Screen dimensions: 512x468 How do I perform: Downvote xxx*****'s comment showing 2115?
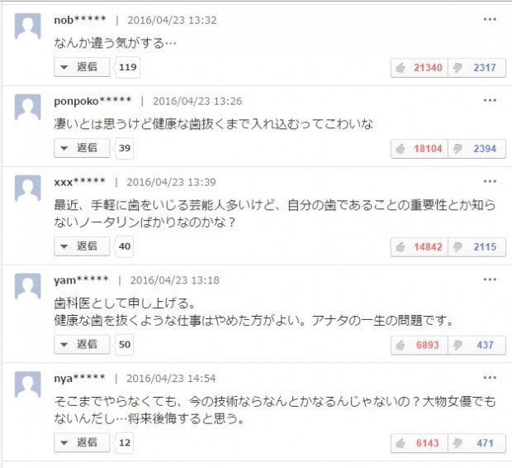(477, 247)
